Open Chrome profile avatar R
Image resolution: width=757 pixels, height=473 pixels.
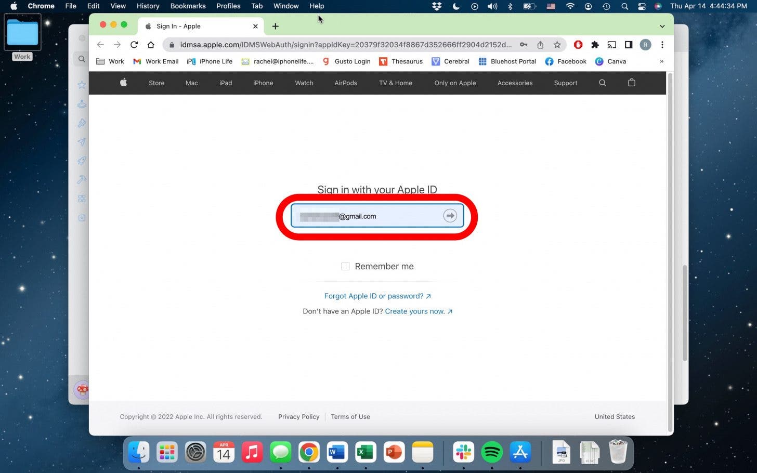pos(645,45)
